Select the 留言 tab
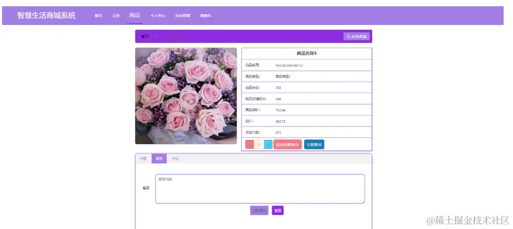 [x=159, y=159]
